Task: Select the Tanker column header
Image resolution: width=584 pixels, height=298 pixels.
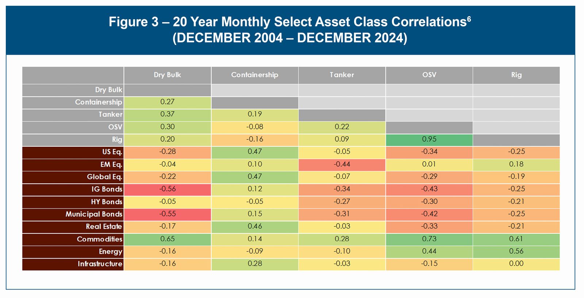Action: pos(342,75)
